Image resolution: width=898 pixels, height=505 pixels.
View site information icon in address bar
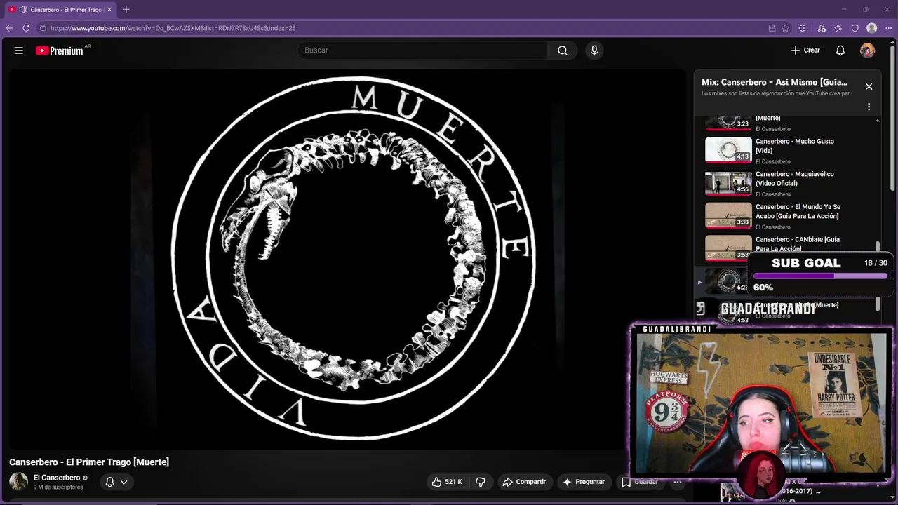43,28
